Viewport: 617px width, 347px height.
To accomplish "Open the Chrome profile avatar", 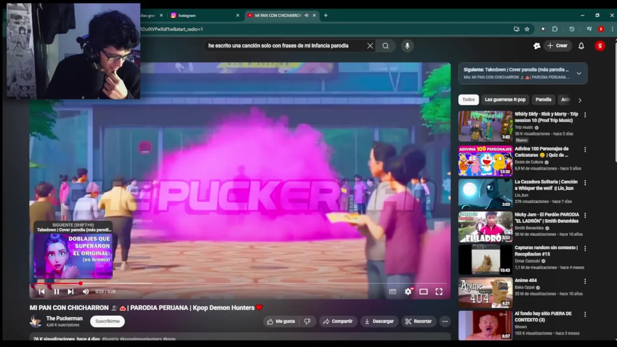I will pos(601,29).
